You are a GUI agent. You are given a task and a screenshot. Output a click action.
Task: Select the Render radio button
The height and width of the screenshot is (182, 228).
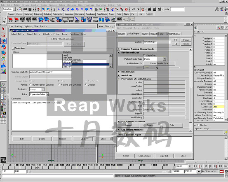[198, 125]
